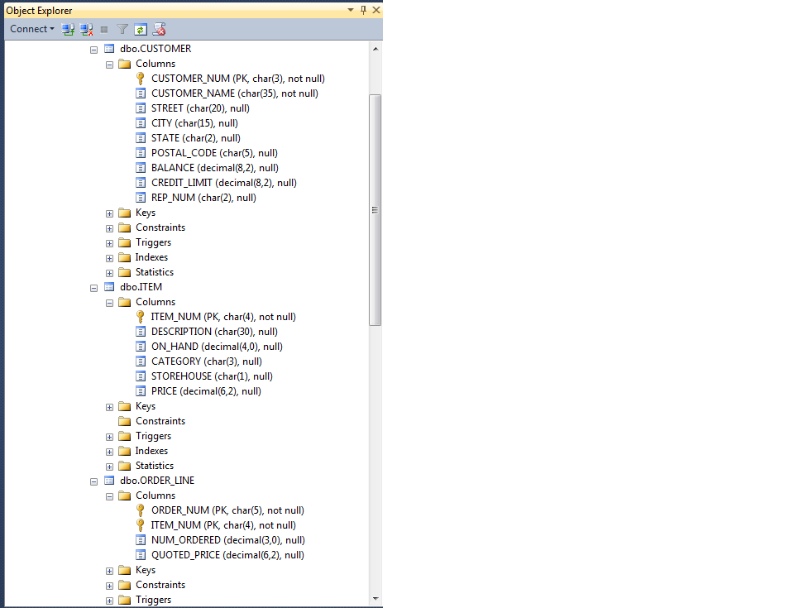Click the Filter funnel icon
Image resolution: width=794 pixels, height=608 pixels.
[122, 30]
